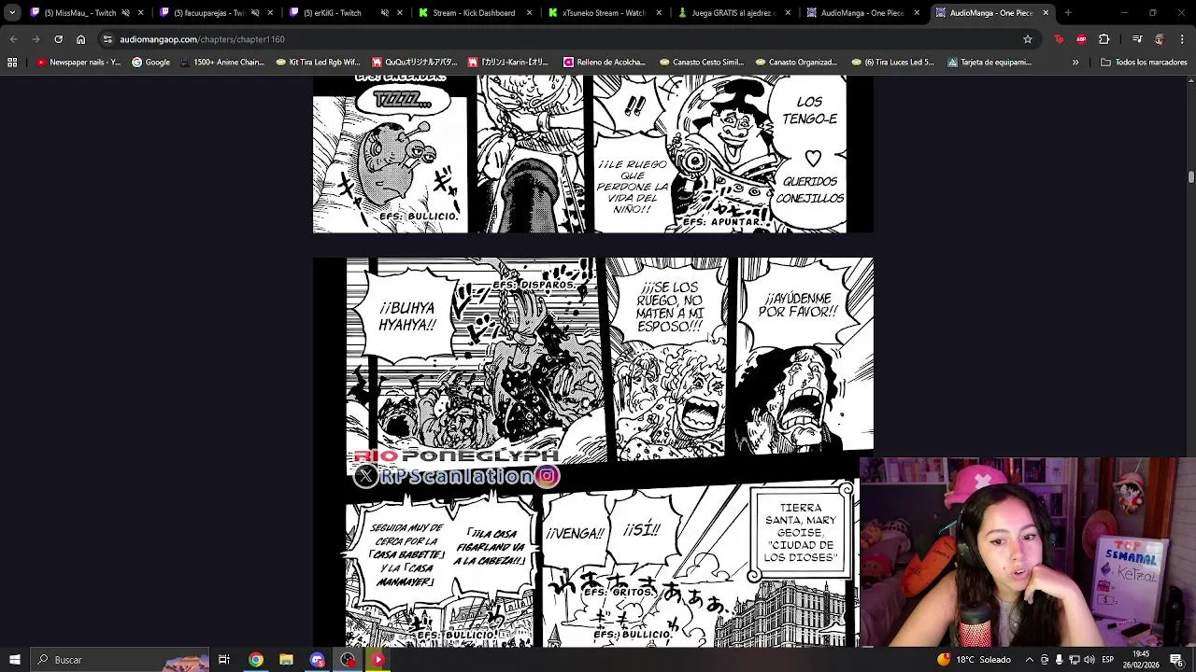
Task: Open the apps grid in bookmarks bar
Action: (x=12, y=62)
